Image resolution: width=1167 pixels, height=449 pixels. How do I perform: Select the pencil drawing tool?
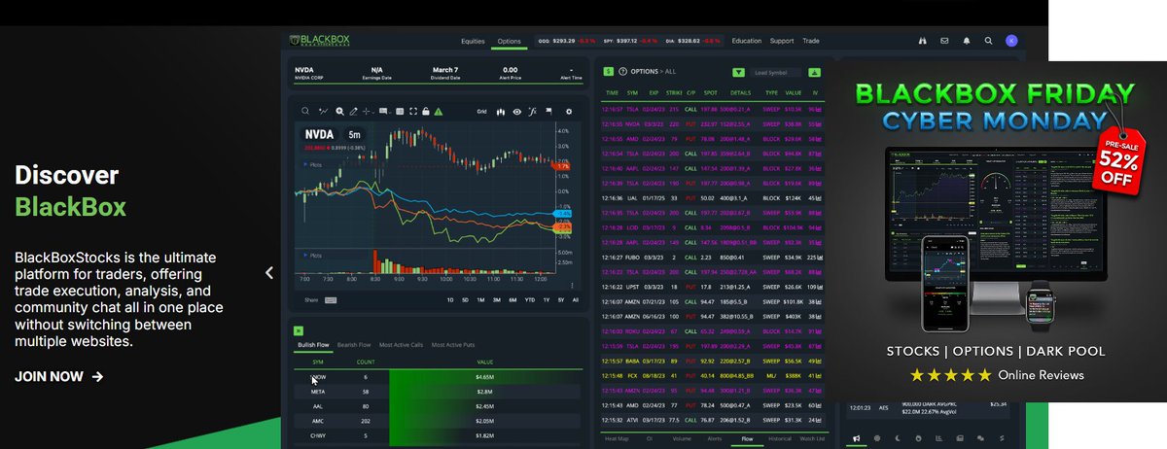[x=353, y=112]
